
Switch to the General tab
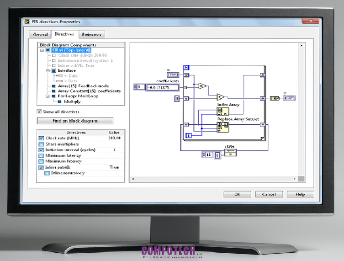coord(40,35)
